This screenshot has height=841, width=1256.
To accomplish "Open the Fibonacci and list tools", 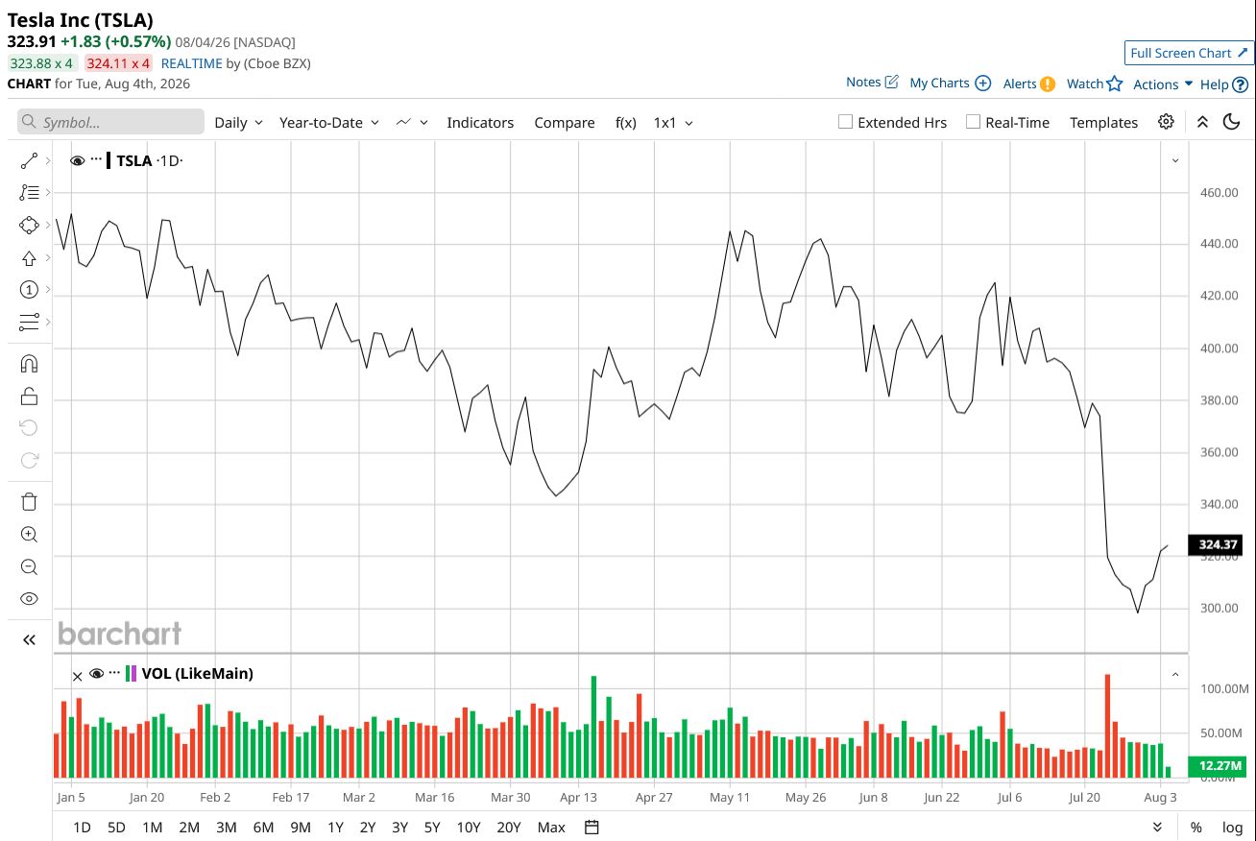I will point(29,193).
